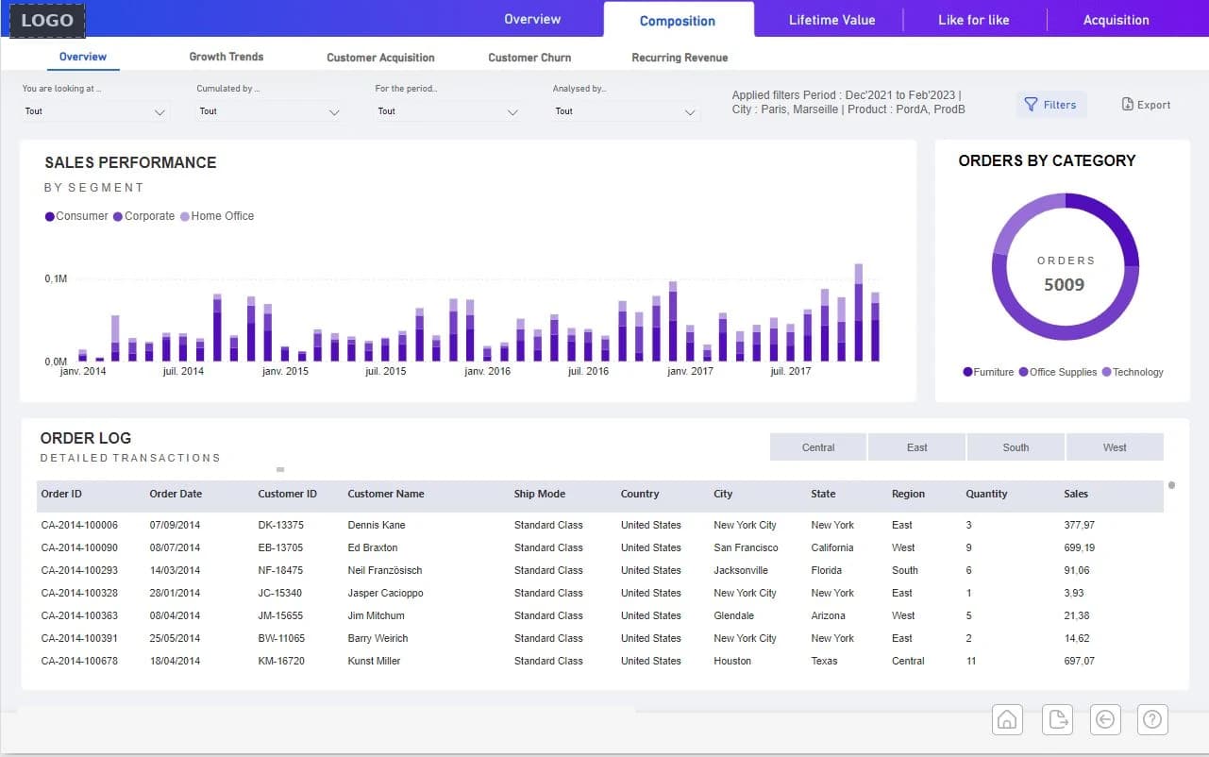Filter order log by West region
Viewport: 1209px width, 757px height.
click(1115, 447)
